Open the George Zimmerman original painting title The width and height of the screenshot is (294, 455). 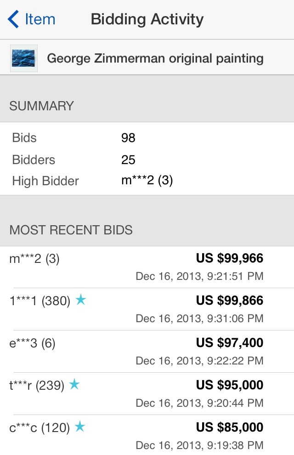pyautogui.click(x=155, y=58)
